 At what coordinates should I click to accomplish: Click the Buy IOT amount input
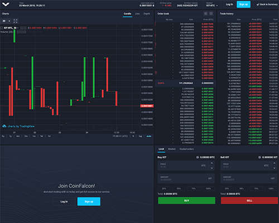(186, 178)
